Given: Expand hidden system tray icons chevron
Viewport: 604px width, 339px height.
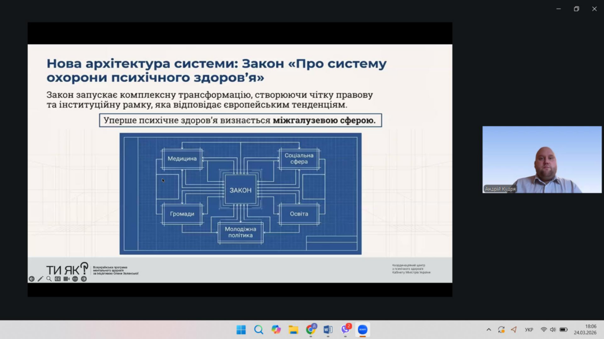Looking at the screenshot, I should pos(488,330).
